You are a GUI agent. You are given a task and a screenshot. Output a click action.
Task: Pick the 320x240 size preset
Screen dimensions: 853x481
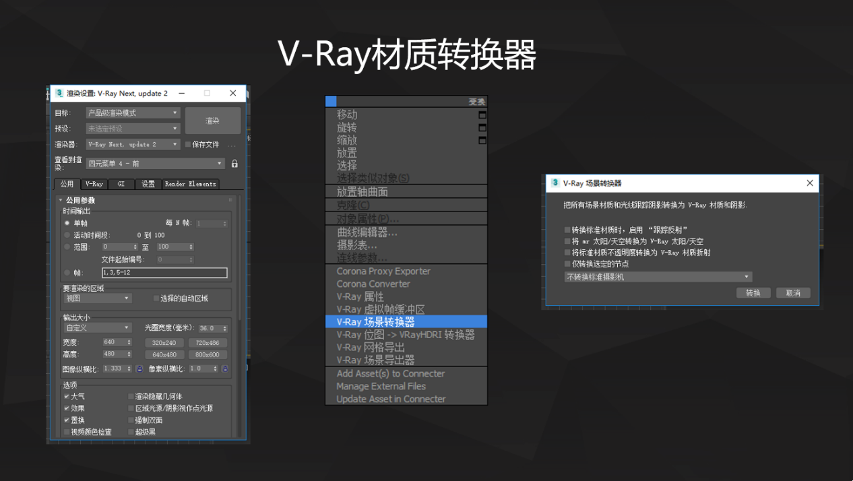click(x=164, y=343)
